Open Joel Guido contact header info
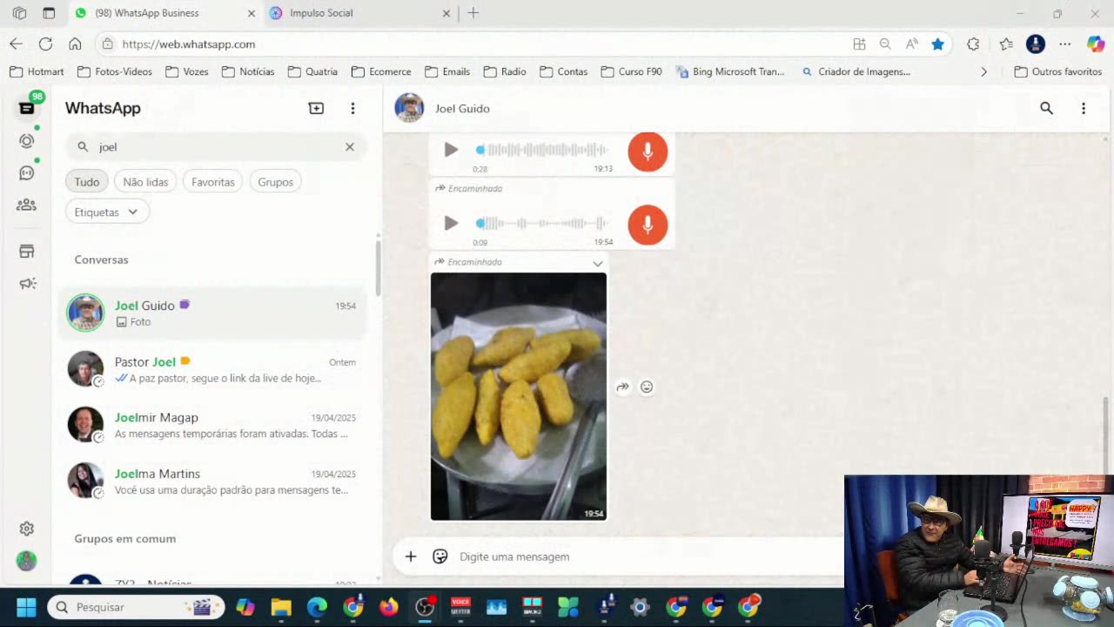 click(462, 109)
